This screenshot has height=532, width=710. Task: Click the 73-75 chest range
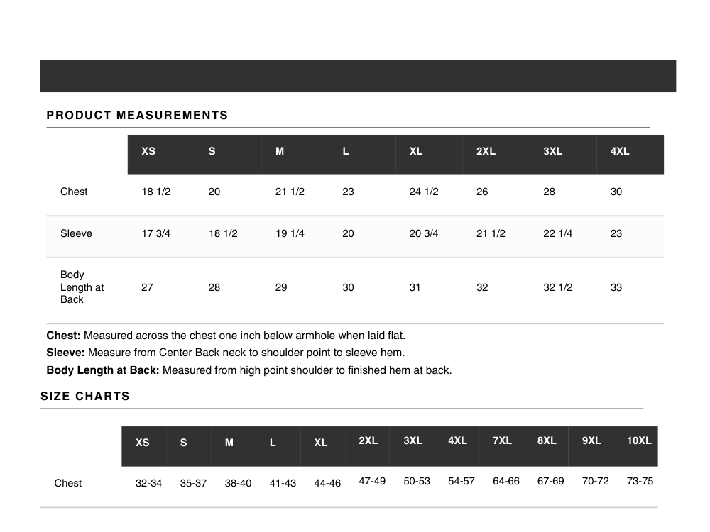point(640,481)
